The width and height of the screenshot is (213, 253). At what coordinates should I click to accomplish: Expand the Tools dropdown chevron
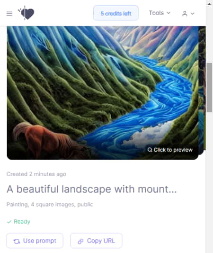[x=169, y=13]
